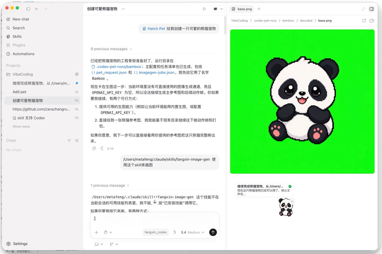Create new chat in VibeCoding project

tap(77, 74)
